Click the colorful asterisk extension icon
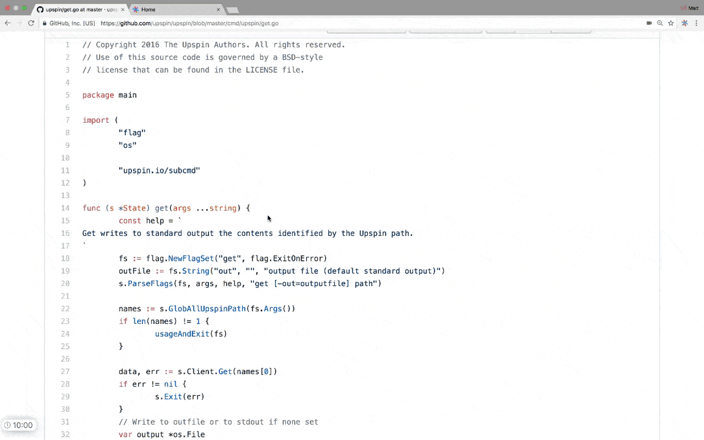704x440 pixels. pos(684,23)
